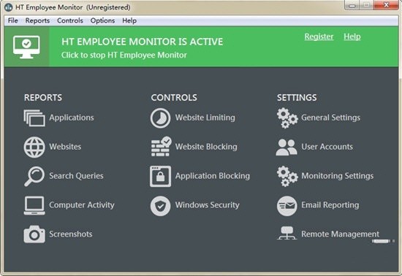Image resolution: width=402 pixels, height=276 pixels.
Task: Open the Reports menu
Action: (x=37, y=20)
